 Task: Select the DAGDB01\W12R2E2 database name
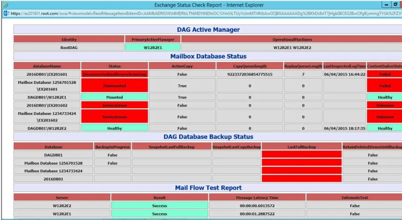pos(47,128)
